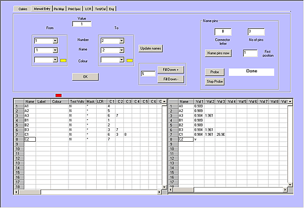Click the No of pins field
The width and height of the screenshot is (304, 208).
[x=256, y=32]
